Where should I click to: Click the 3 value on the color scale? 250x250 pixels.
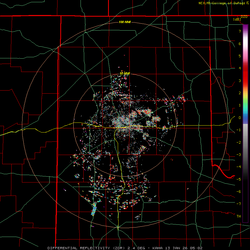(240, 81)
